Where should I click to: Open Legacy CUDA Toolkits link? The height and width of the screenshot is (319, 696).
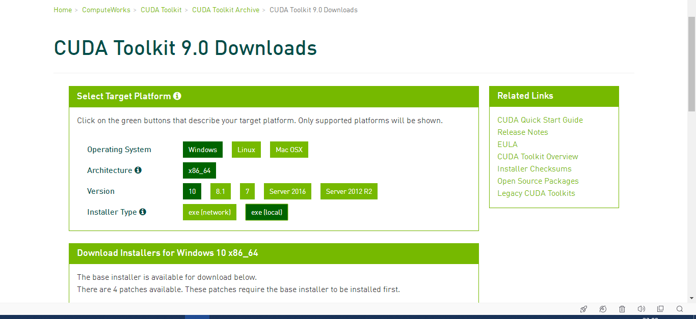click(x=536, y=193)
